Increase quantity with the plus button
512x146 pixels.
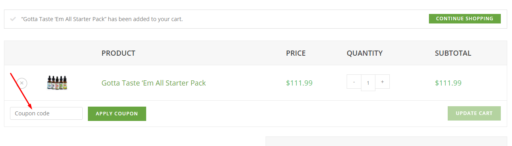(x=382, y=82)
